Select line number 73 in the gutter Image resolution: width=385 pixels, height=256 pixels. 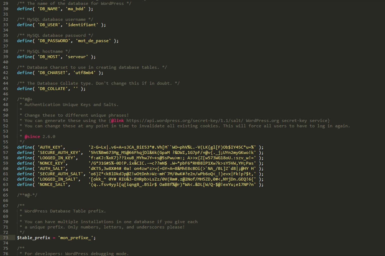pos(6,238)
